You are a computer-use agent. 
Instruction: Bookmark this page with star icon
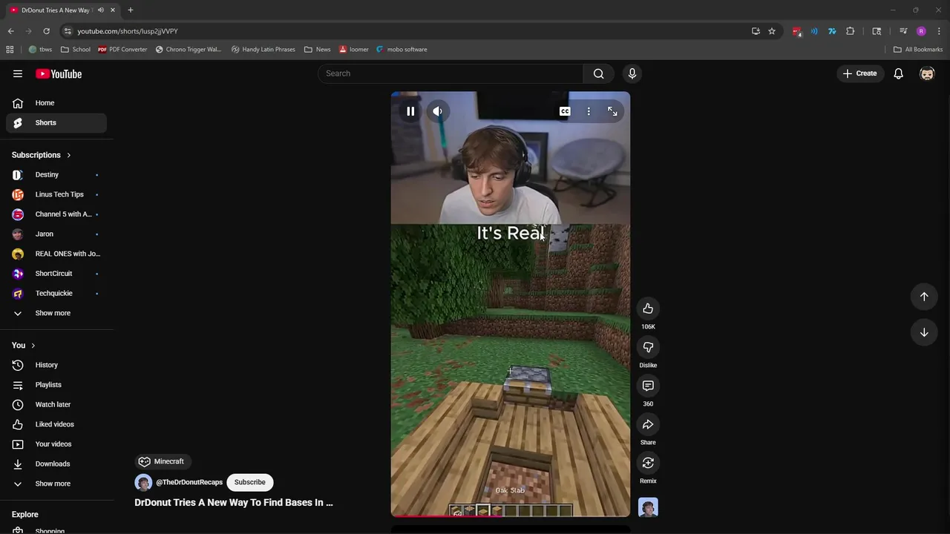pos(772,31)
